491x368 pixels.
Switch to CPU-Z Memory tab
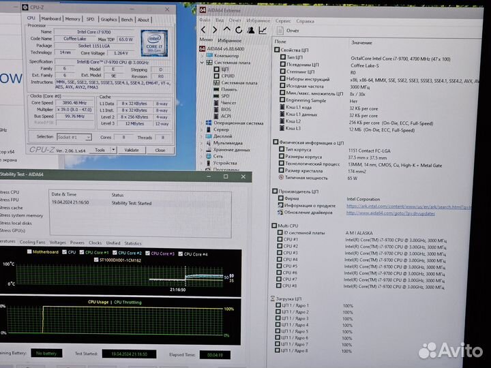(x=73, y=19)
